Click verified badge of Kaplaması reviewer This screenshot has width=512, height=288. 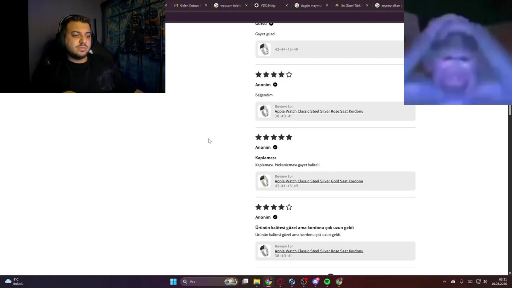pos(275,147)
